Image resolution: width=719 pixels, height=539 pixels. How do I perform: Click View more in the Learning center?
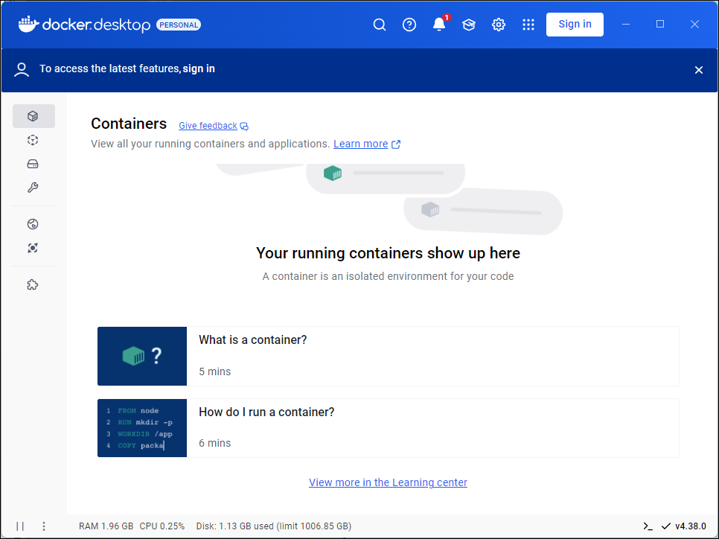[388, 482]
